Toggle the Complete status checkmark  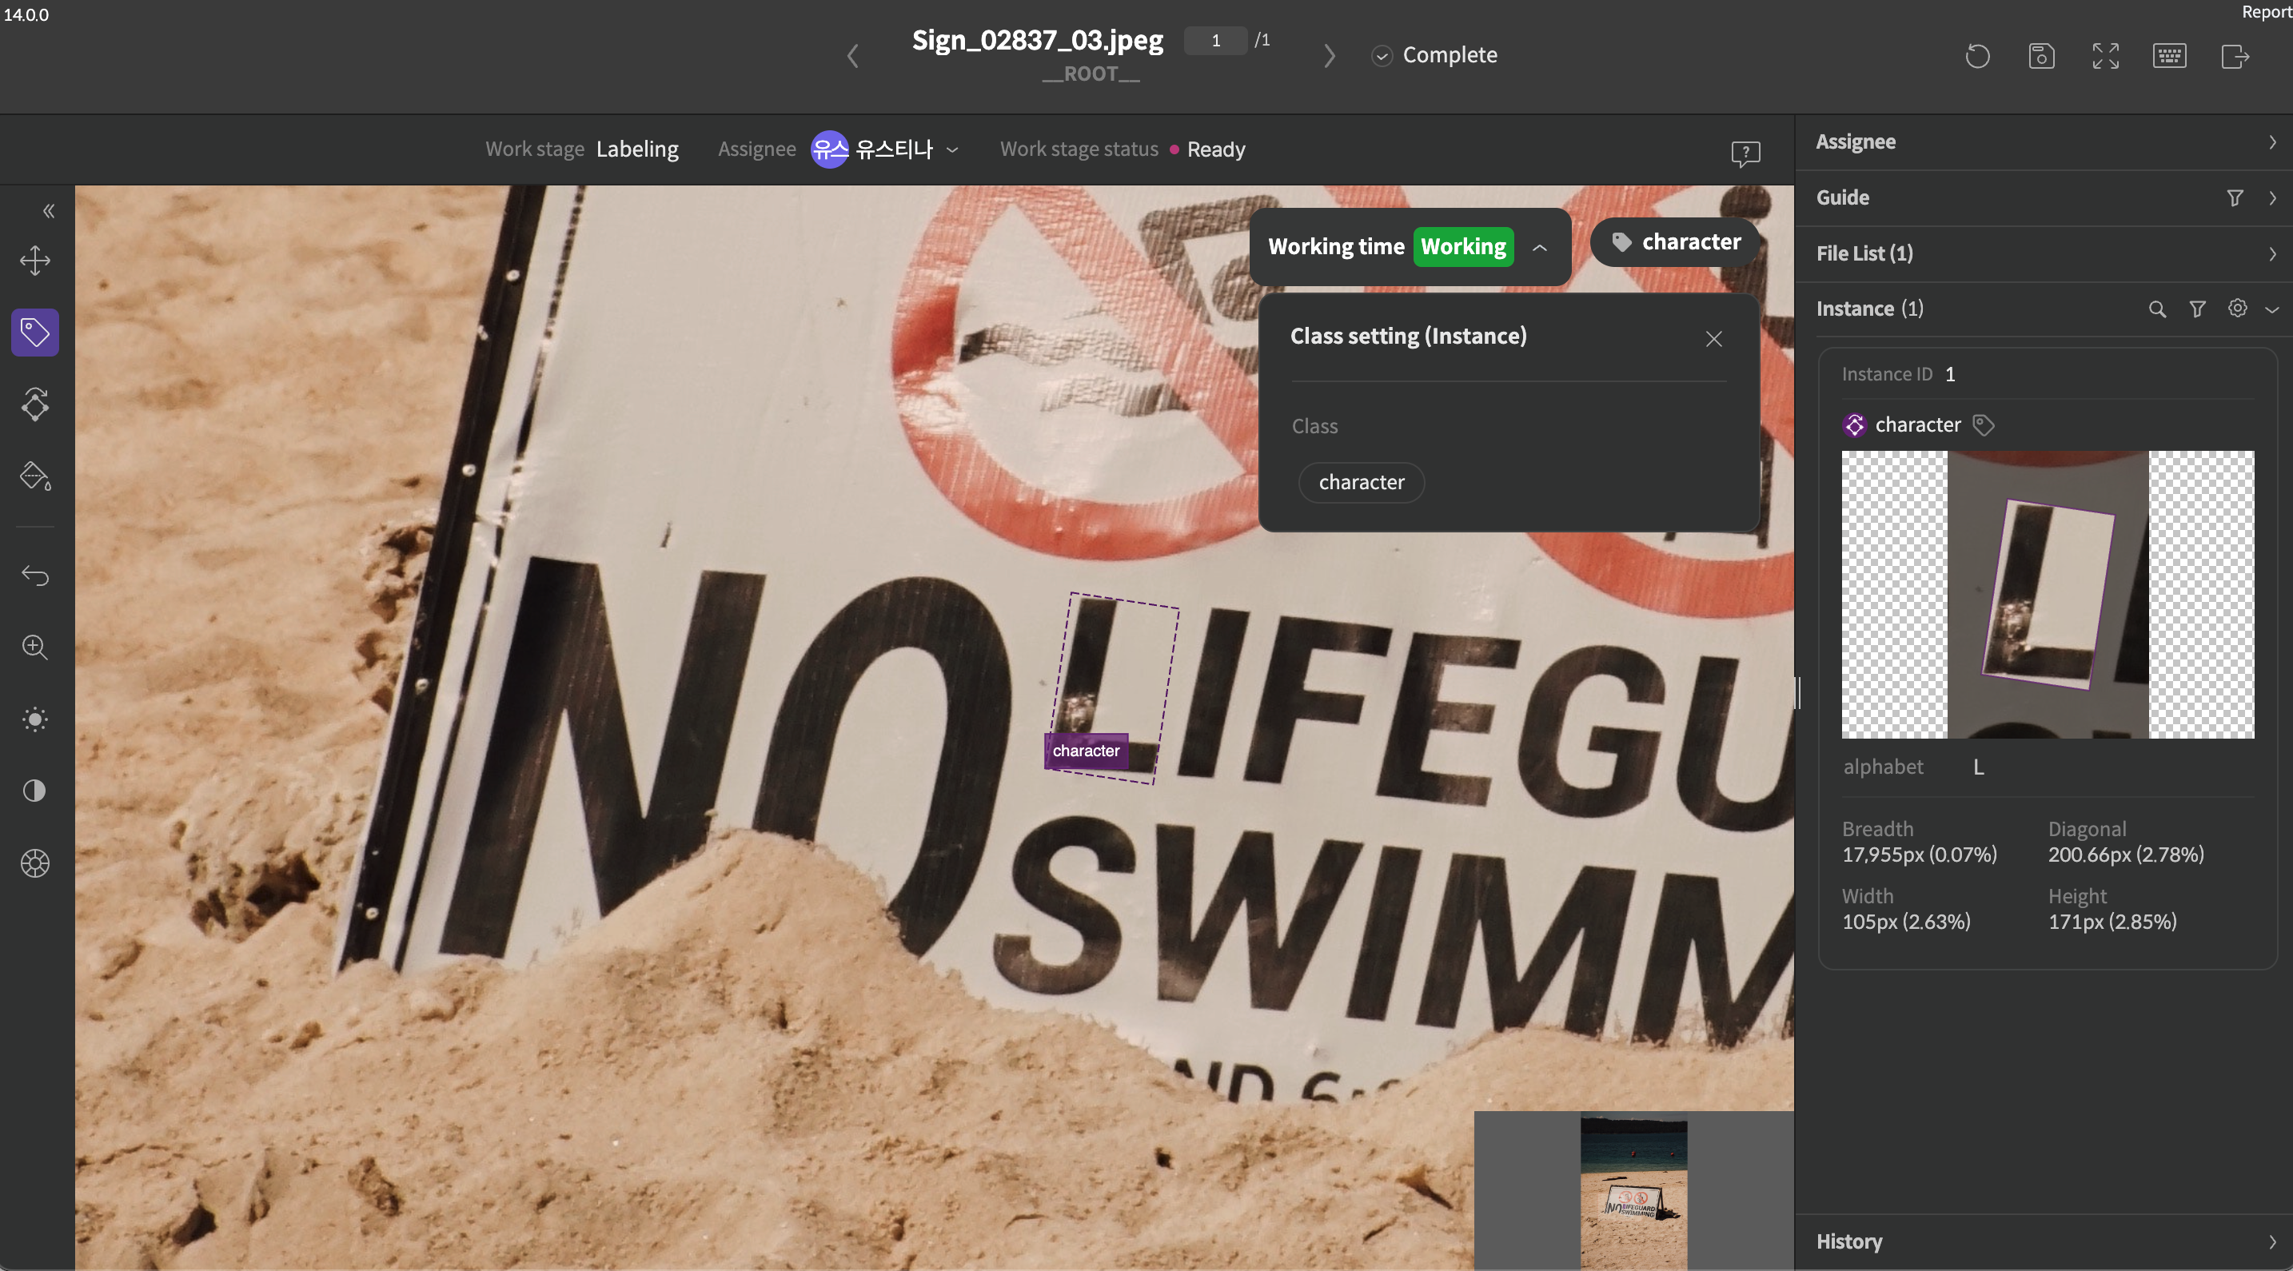click(1381, 56)
